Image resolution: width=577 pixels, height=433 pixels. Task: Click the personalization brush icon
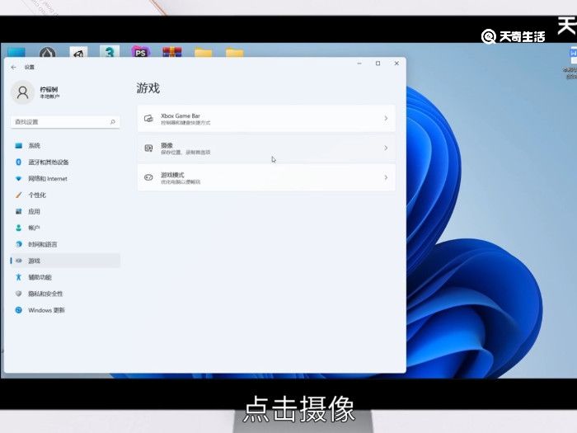click(x=18, y=195)
